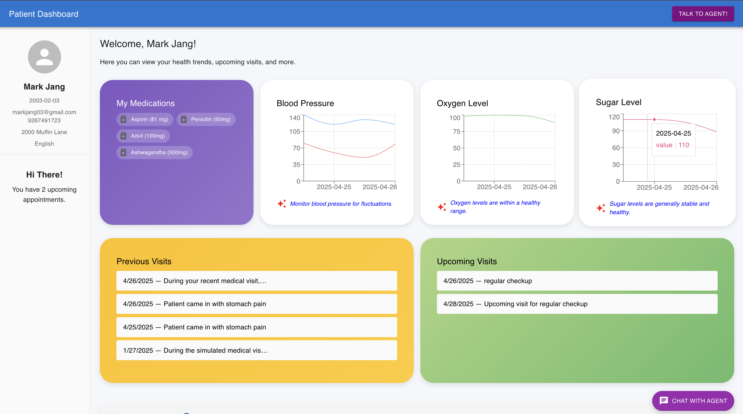The image size is (743, 414).
Task: Select the 4/28/2025 upcoming regular checkup
Action: 577,304
